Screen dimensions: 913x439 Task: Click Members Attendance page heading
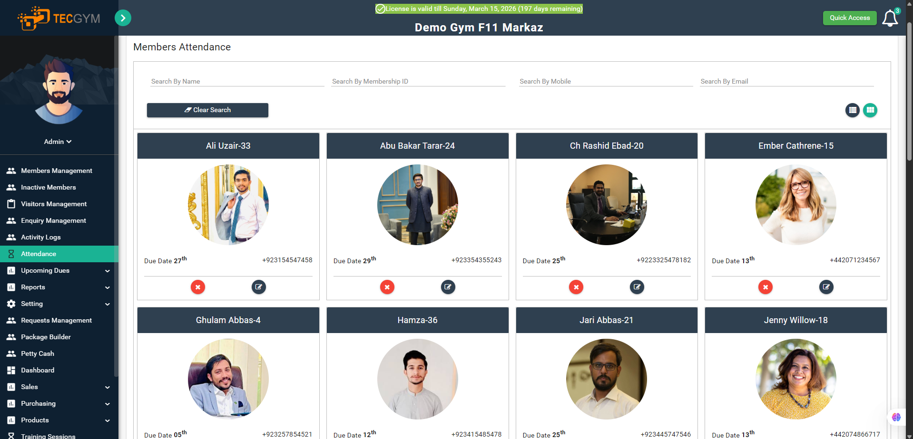pos(182,47)
